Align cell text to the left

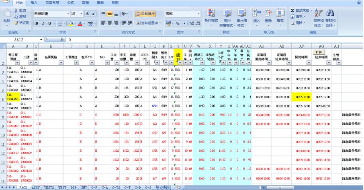click(103, 23)
